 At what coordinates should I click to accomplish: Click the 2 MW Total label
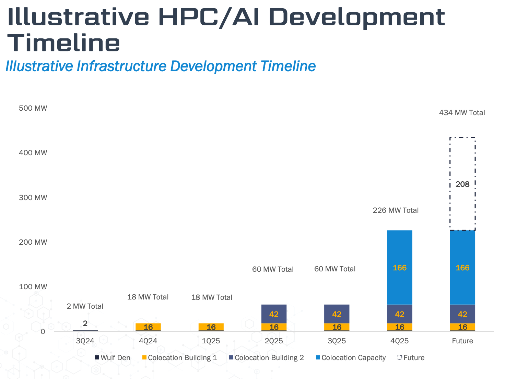pos(85,306)
